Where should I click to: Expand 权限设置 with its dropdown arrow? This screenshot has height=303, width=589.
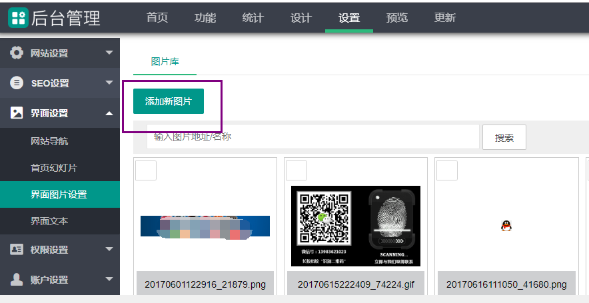click(x=109, y=250)
